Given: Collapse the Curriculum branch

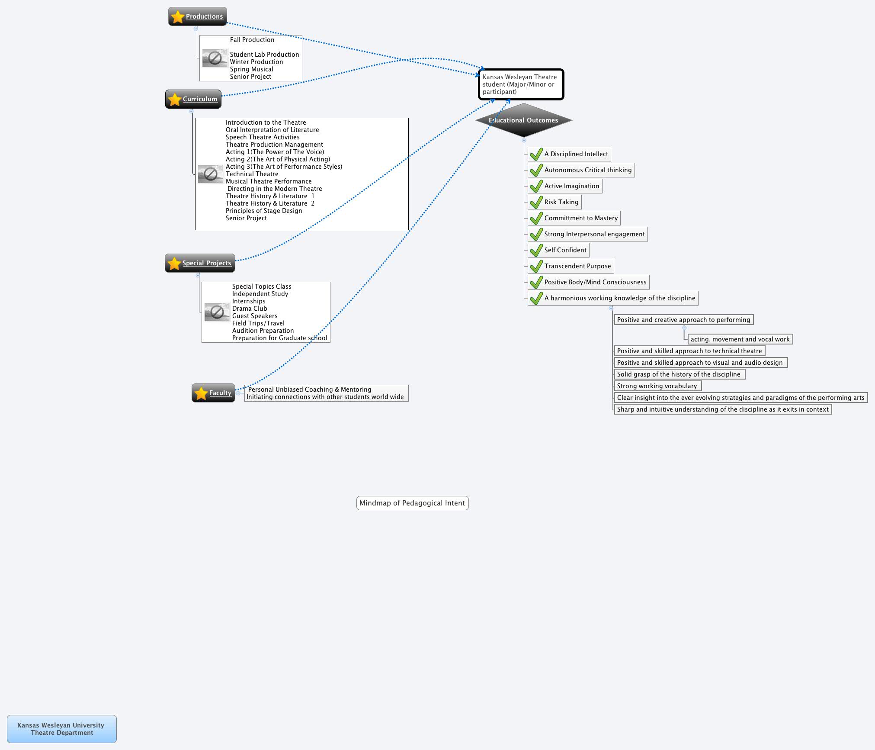Looking at the screenshot, I should (x=191, y=111).
